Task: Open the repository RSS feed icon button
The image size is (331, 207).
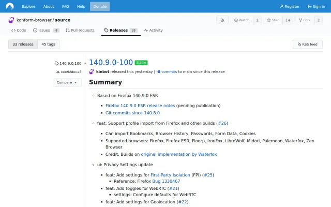Action: (x=222, y=20)
